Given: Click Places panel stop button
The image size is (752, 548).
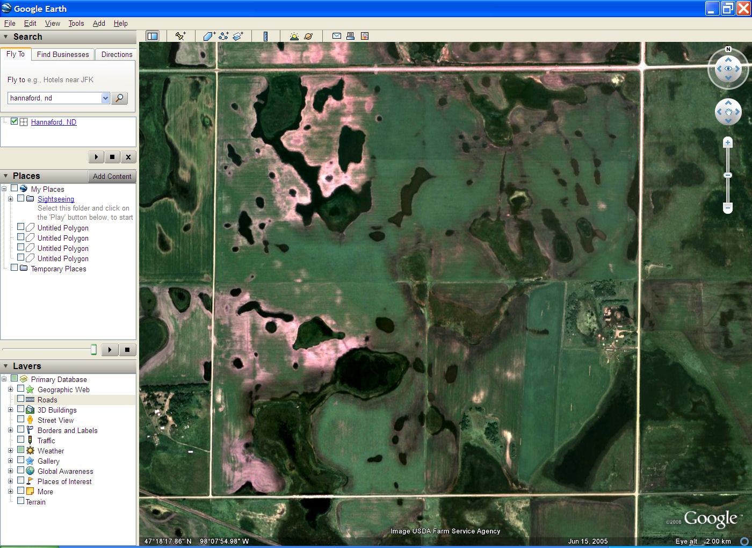Looking at the screenshot, I should pos(127,350).
